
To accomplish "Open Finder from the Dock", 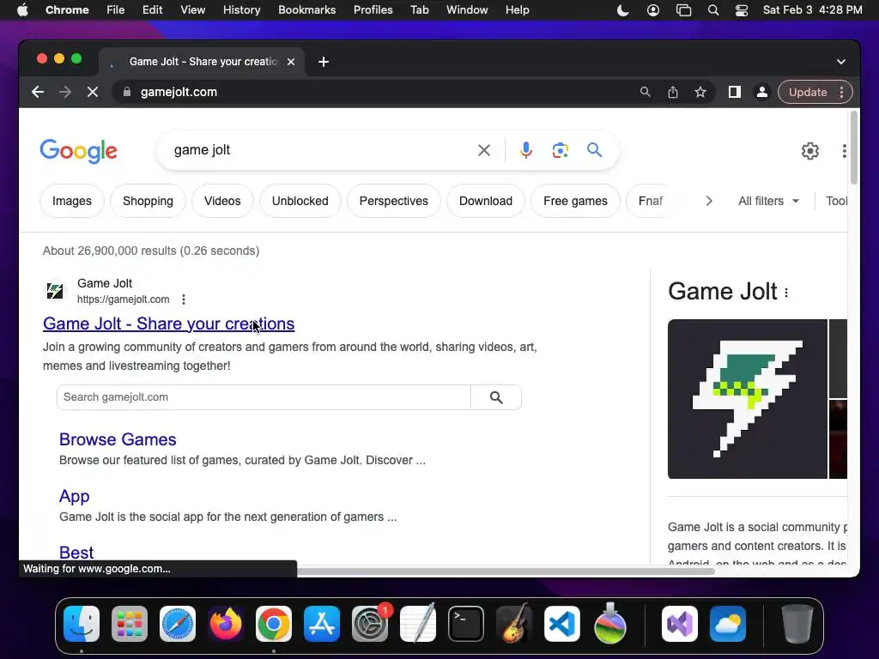I will [x=82, y=624].
